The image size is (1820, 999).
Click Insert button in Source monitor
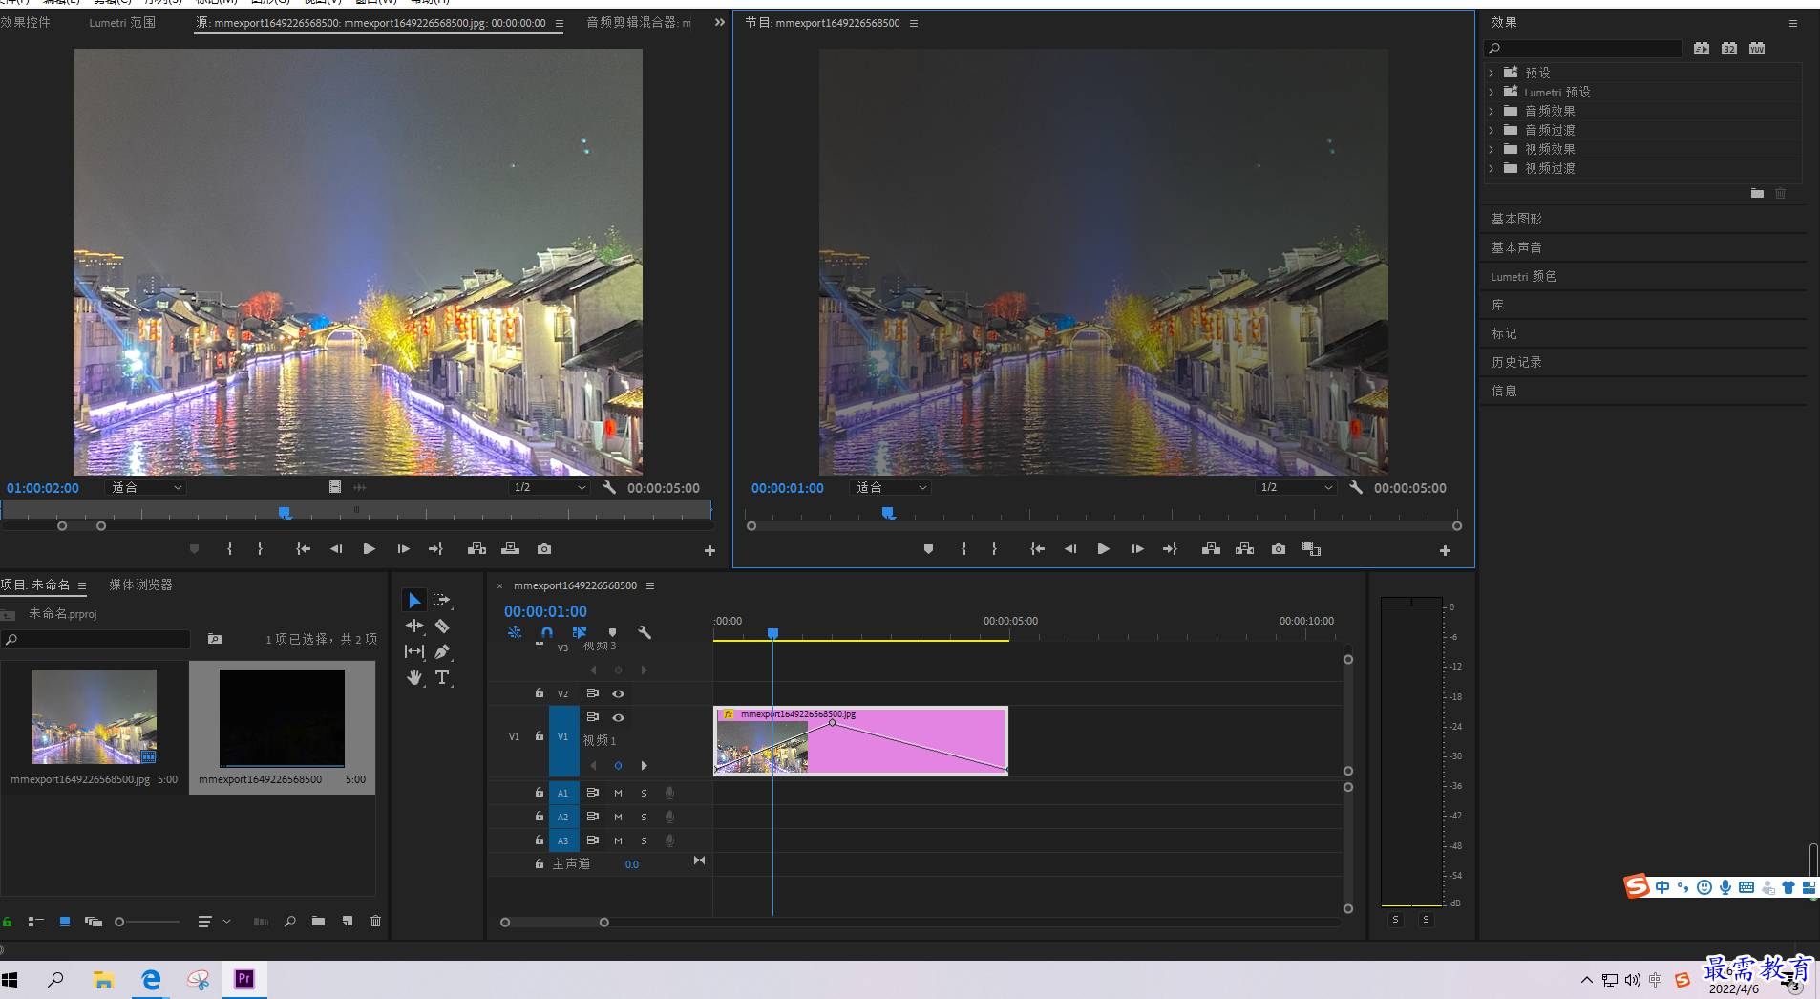(476, 549)
